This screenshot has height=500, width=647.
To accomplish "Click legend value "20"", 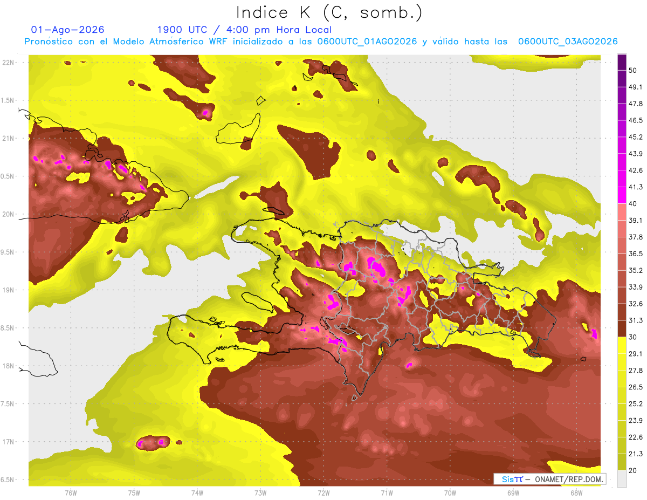I will pos(633,471).
